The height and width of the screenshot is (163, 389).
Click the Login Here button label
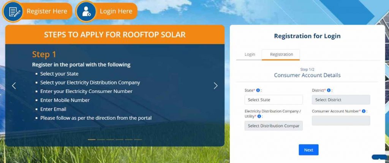[116, 11]
